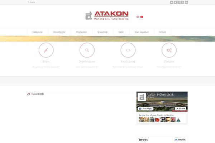Click the Atakon profile picture in Facebook widget
The width and height of the screenshot is (215, 143).
(142, 97)
